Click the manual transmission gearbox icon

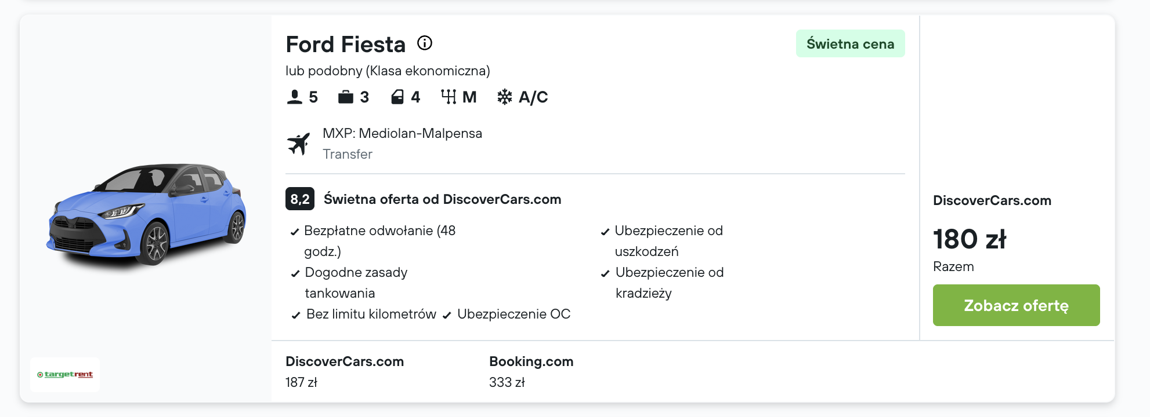click(x=449, y=97)
